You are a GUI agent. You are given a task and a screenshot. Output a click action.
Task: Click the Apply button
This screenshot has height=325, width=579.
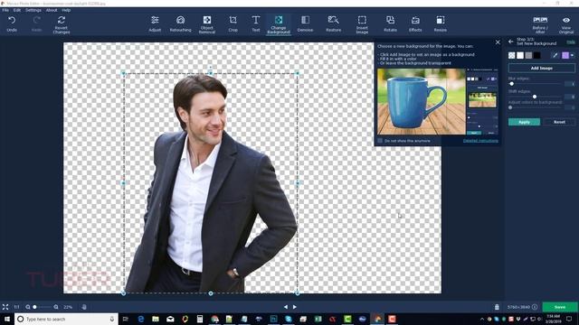coord(524,122)
